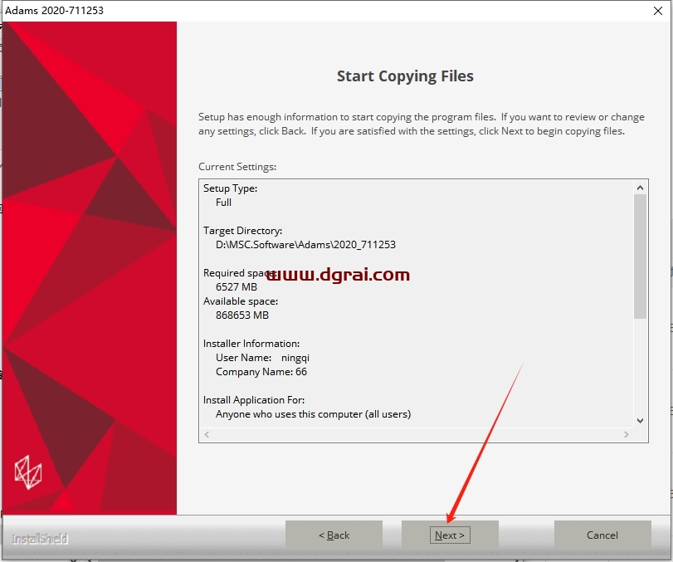Click the horizontal scroll-left arrow
The width and height of the screenshot is (673, 562).
click(207, 434)
